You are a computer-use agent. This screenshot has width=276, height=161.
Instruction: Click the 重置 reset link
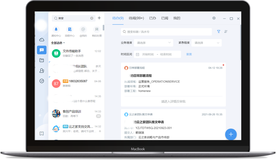pyautogui.click(x=189, y=54)
